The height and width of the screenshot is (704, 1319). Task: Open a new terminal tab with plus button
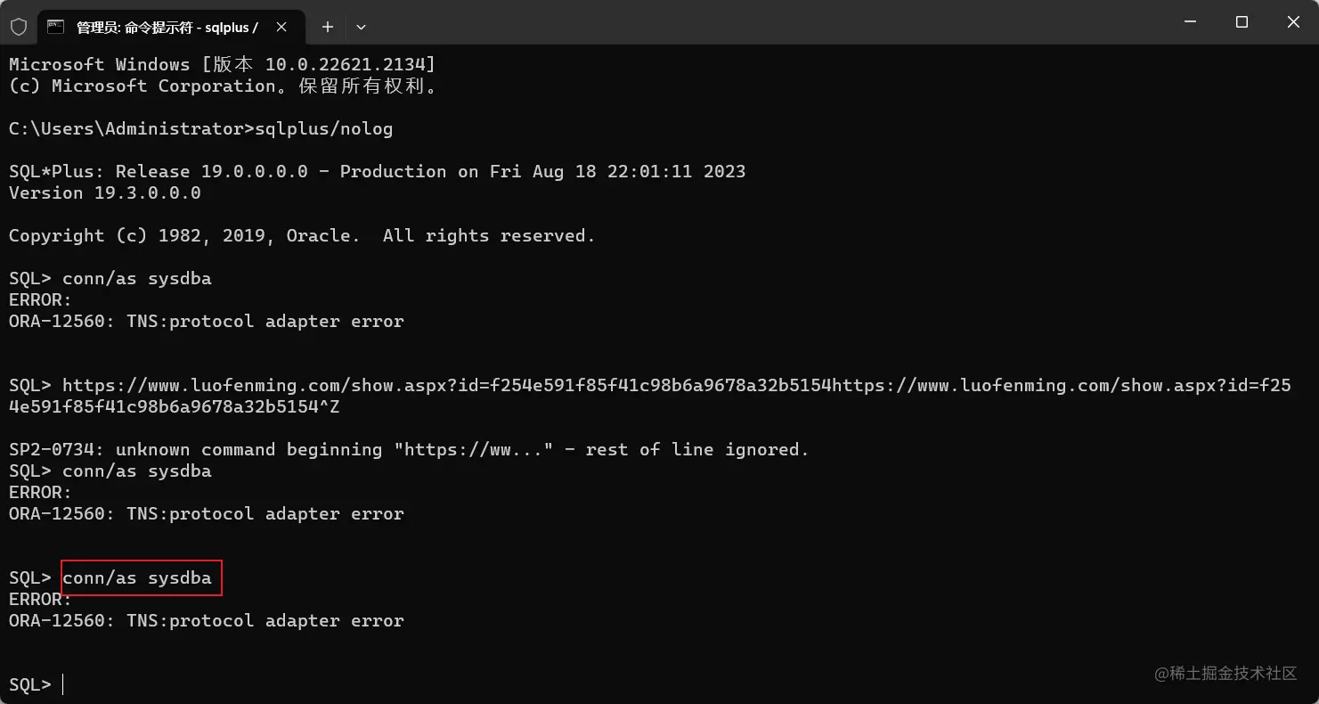[x=328, y=27]
